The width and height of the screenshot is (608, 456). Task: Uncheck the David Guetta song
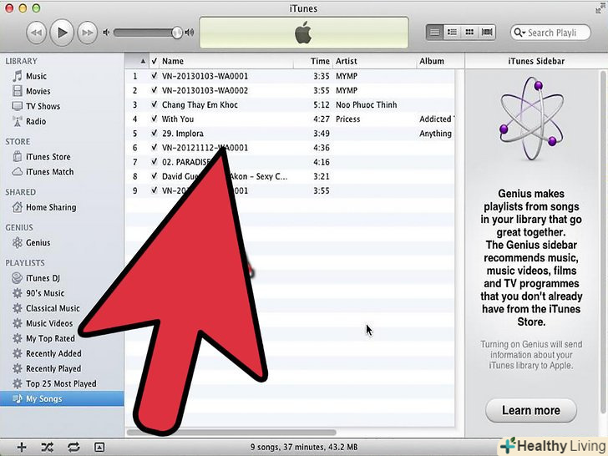pos(155,176)
